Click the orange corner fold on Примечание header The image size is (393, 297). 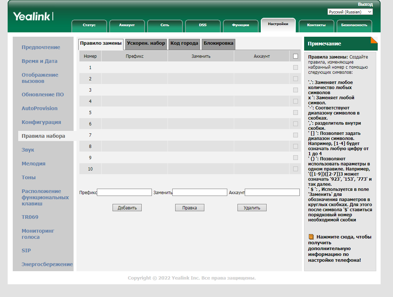coord(374,40)
